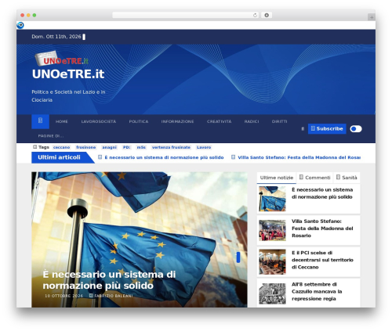Screen dimensions: 392x331
Task: Click the home icon in navigation bar
Action: coord(40,121)
